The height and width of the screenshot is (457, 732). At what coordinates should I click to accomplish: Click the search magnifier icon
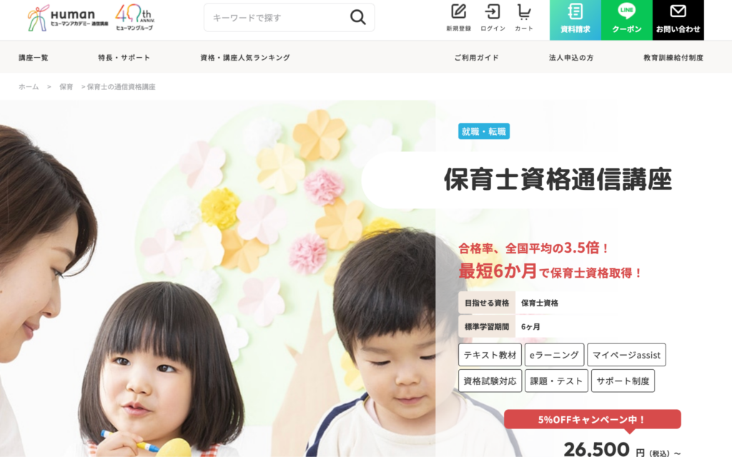[357, 17]
